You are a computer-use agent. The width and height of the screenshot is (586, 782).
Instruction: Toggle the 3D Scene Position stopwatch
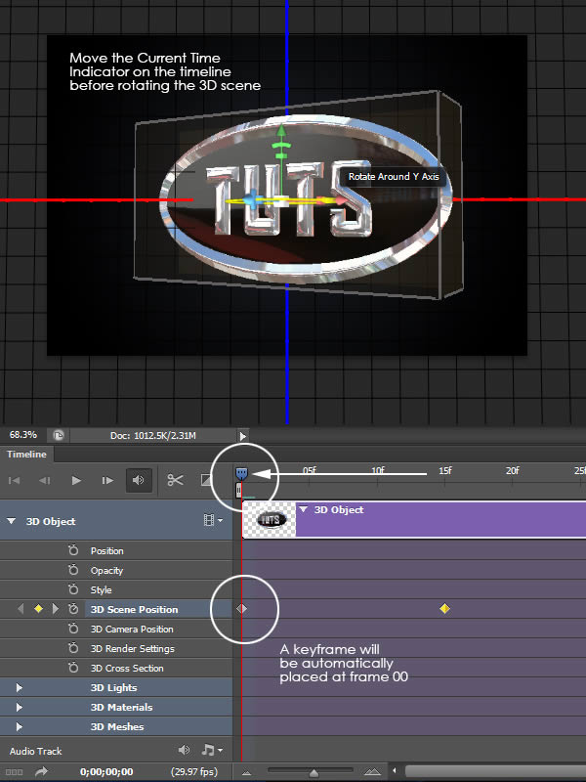tap(73, 609)
